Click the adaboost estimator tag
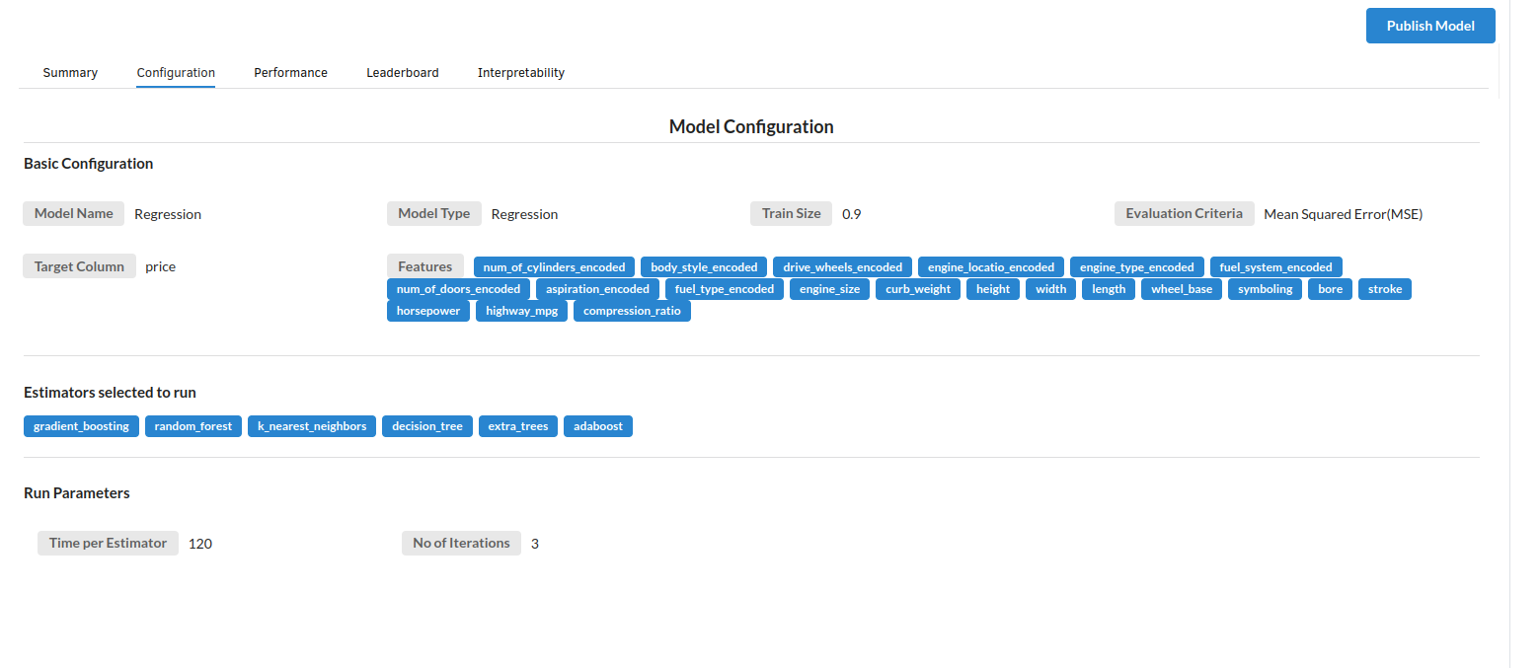Image resolution: width=1540 pixels, height=668 pixels. (598, 426)
